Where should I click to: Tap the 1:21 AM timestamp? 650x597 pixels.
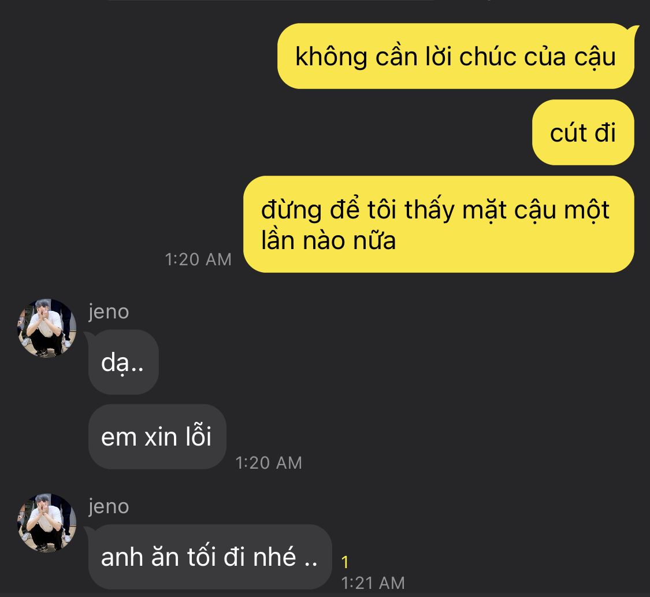(x=373, y=583)
